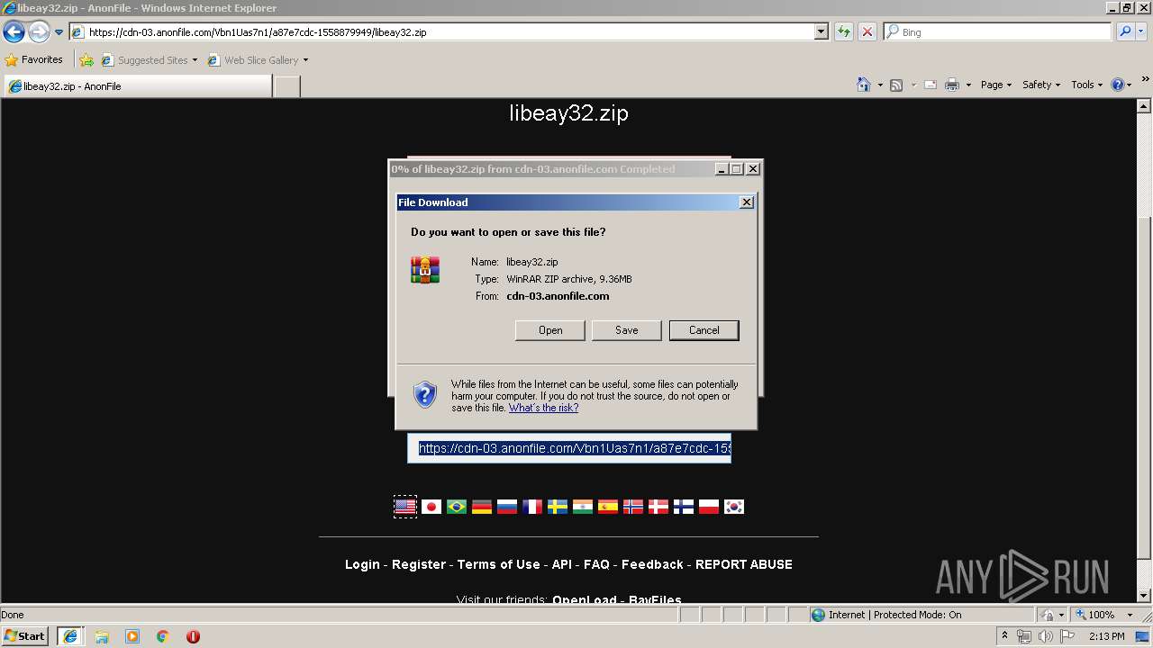Open the Safety menu
This screenshot has width=1153, height=648.
point(1040,85)
